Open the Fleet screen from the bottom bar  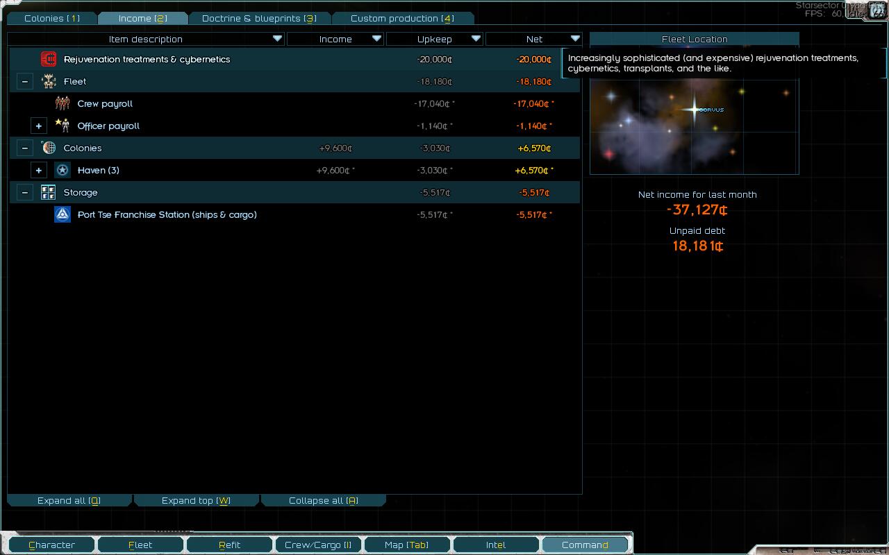click(140, 545)
